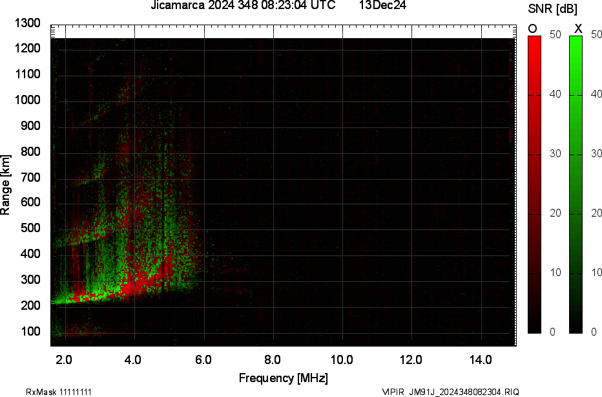
Task: Click the 800 range tick label
Action: pyautogui.click(x=30, y=151)
